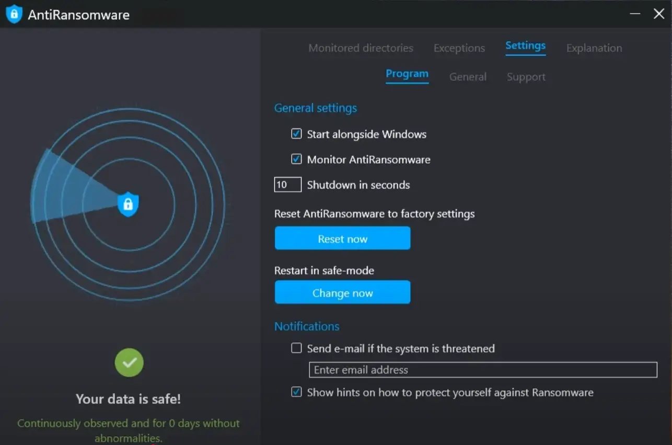
Task: Uncheck Monitor AntiRansomware option
Action: click(x=296, y=159)
